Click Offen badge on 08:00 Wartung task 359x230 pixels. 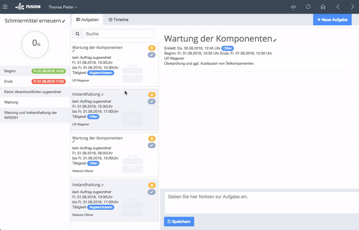point(93,163)
